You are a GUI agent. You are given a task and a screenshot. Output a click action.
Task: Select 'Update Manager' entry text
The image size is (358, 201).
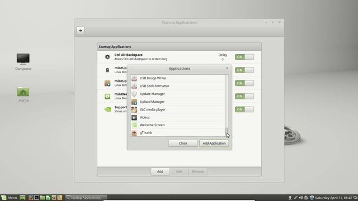point(152,94)
